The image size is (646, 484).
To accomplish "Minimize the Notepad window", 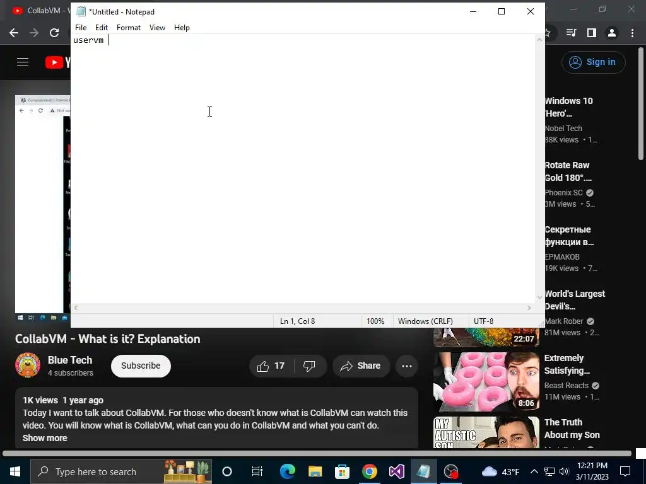I will point(473,11).
